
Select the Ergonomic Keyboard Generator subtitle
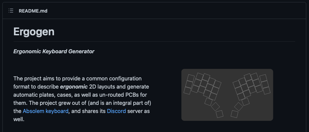54,52
